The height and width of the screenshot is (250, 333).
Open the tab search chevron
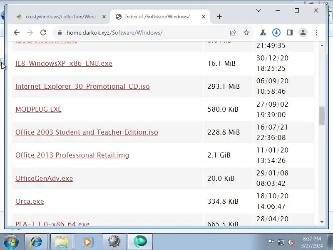click(x=258, y=10)
